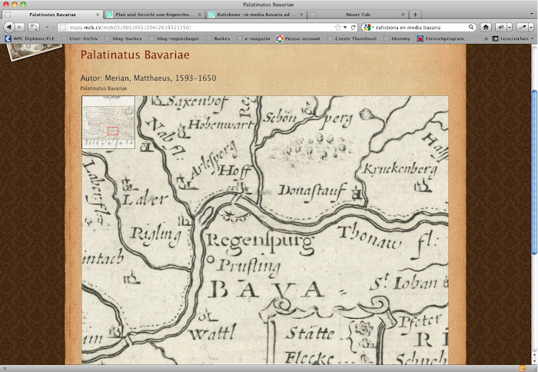Show more bookmarks via overflow chevron
This screenshot has height=372, width=538.
point(486,38)
